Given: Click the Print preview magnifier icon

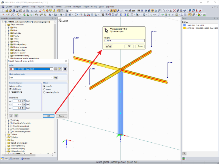Looking at the screenshot, I should 27,11.
